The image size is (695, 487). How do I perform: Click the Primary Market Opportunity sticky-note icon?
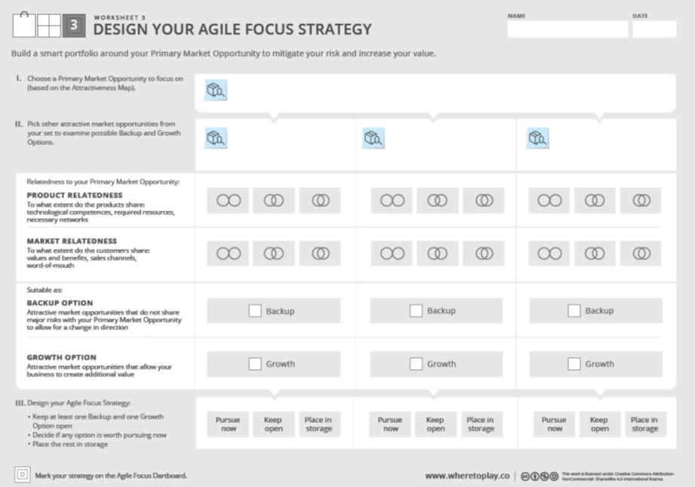(x=216, y=90)
